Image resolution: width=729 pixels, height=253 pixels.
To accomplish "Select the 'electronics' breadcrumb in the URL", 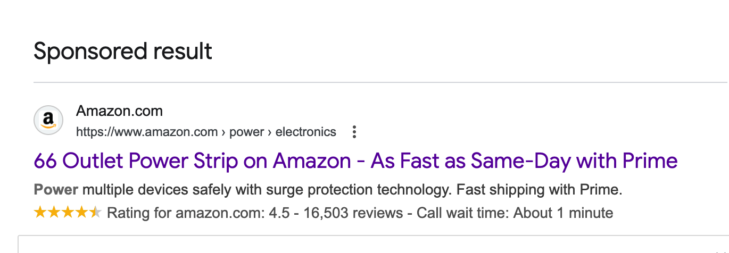I will [x=306, y=132].
